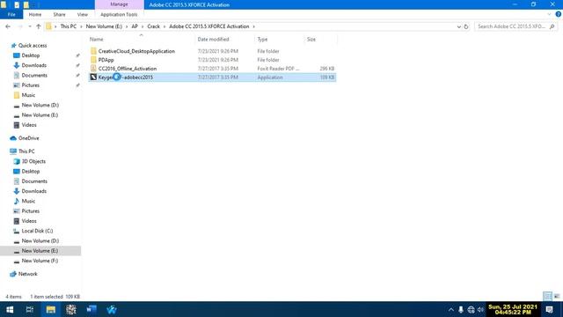
Task: Open Music folder under Quick access
Action: tap(28, 95)
